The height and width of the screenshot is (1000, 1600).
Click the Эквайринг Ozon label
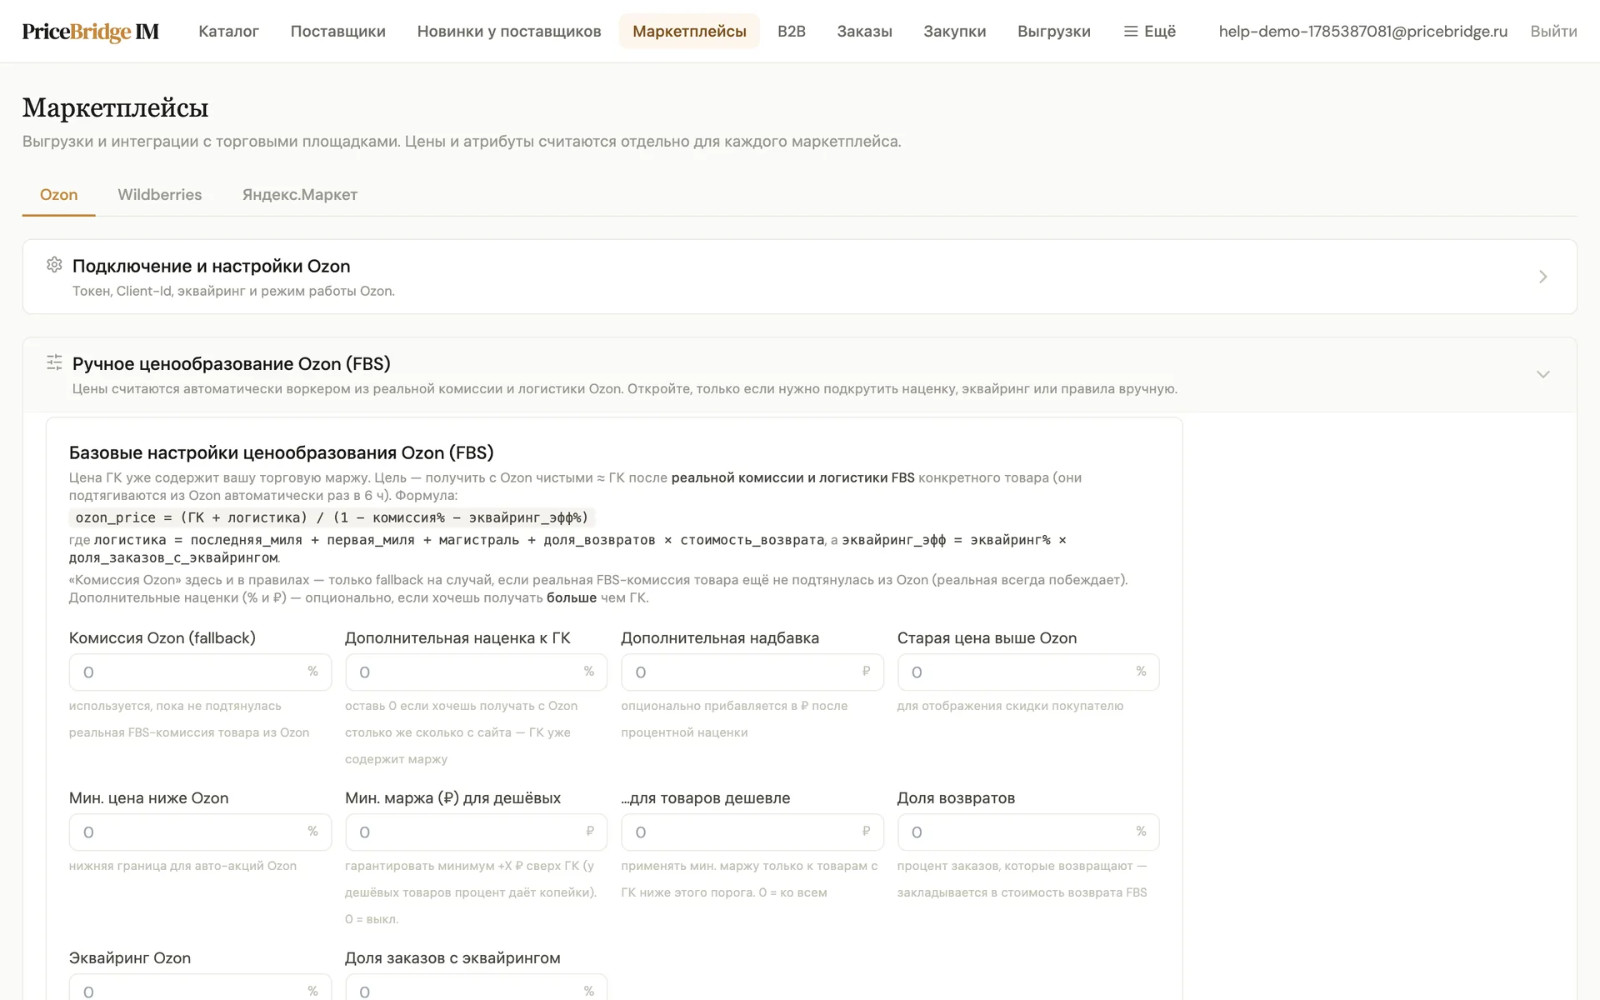tap(130, 958)
